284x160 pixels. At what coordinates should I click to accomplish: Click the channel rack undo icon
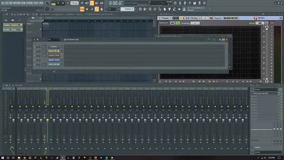click(x=38, y=40)
